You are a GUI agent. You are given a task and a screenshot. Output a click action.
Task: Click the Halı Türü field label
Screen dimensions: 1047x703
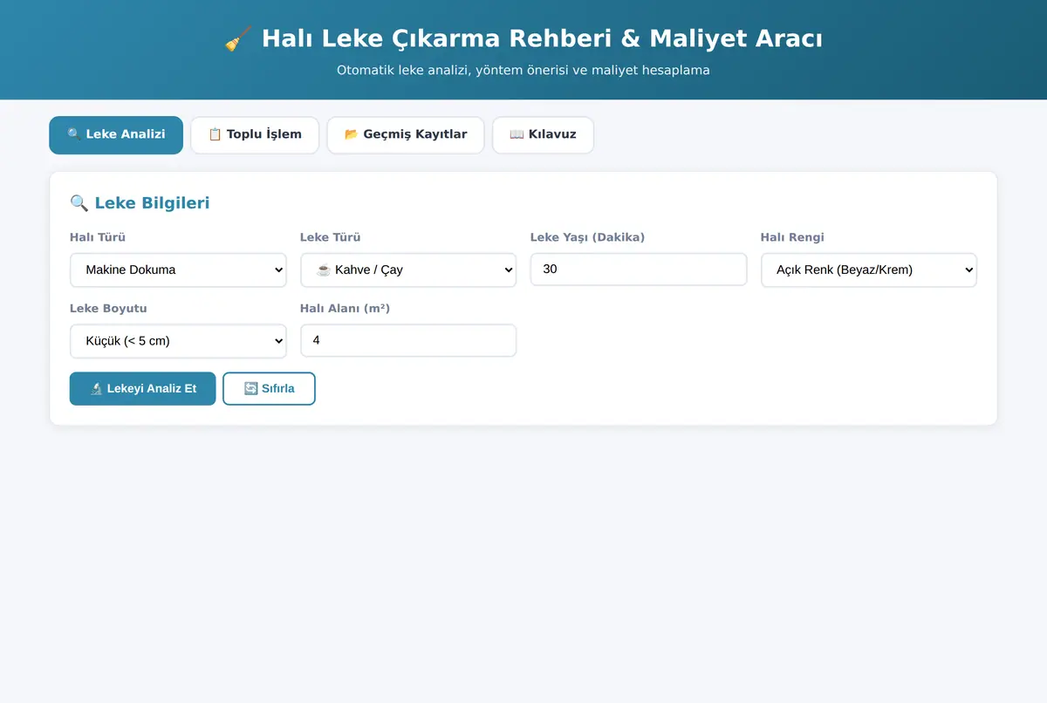[98, 237]
